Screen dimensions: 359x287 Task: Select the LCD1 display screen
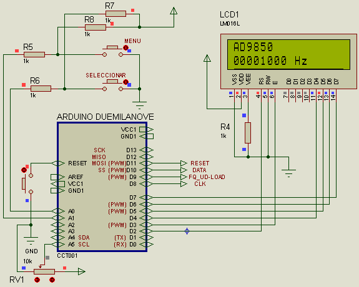tap(288, 54)
